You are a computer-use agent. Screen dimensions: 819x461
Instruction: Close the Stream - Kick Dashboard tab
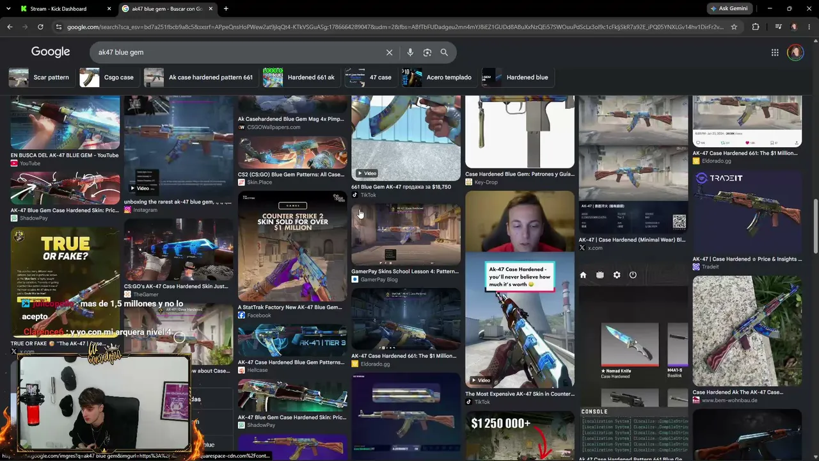coord(109,9)
